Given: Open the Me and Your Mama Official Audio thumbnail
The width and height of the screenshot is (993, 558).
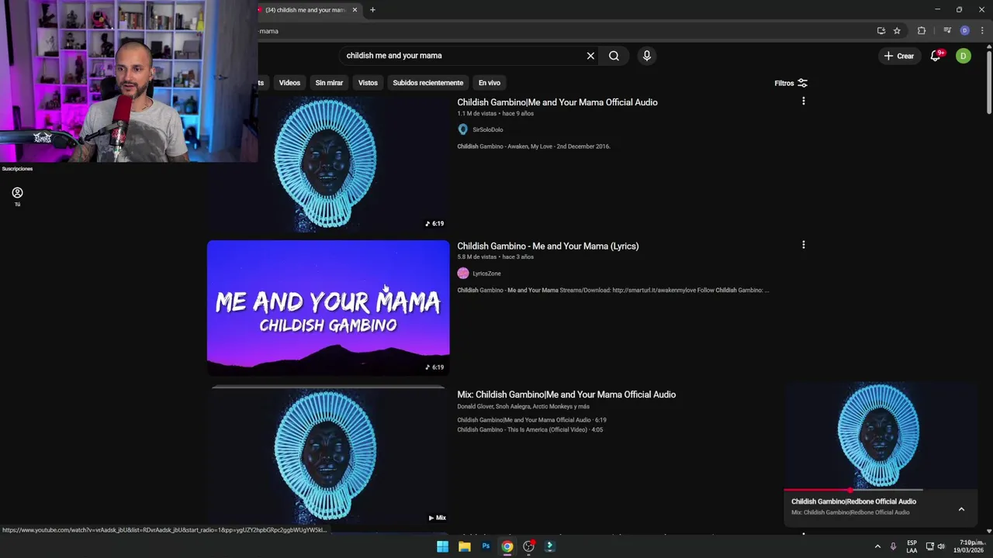Looking at the screenshot, I should pyautogui.click(x=328, y=164).
